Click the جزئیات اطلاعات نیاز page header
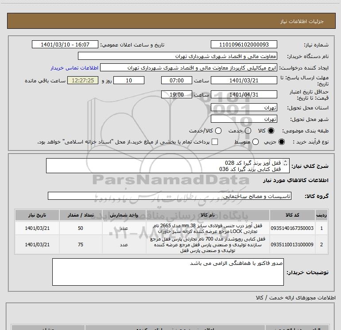The image size is (341, 330). (x=302, y=21)
